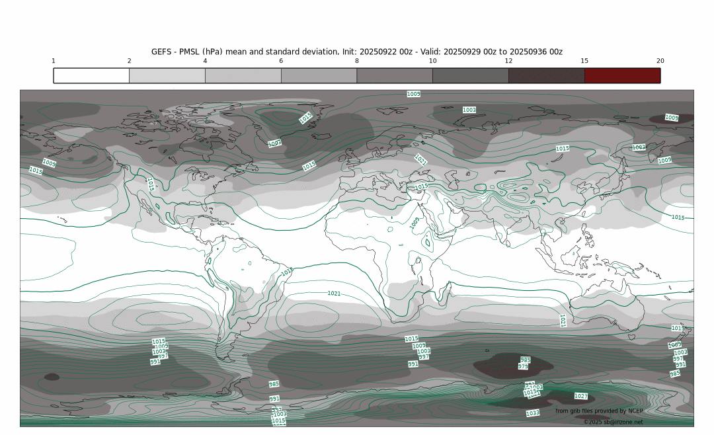Select the 1003 contour label south of Greenland

[274, 143]
